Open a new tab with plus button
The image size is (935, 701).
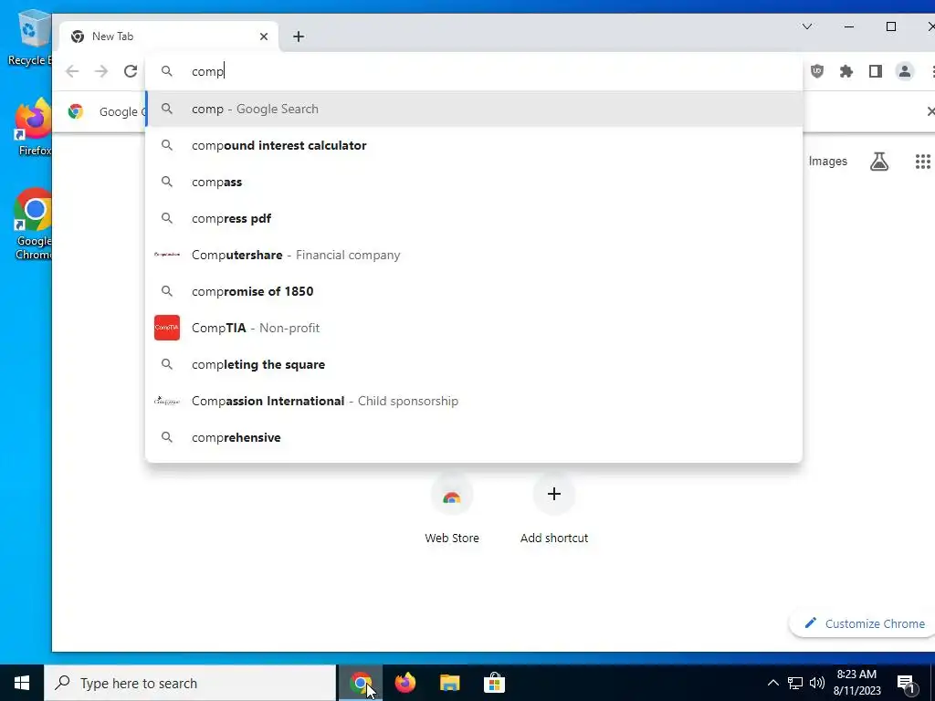click(299, 37)
